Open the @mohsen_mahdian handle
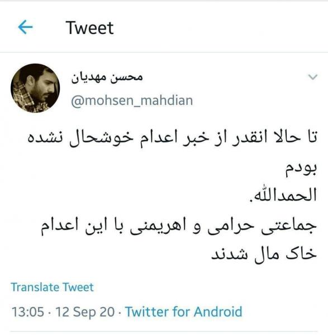The image size is (328, 335). 132,100
